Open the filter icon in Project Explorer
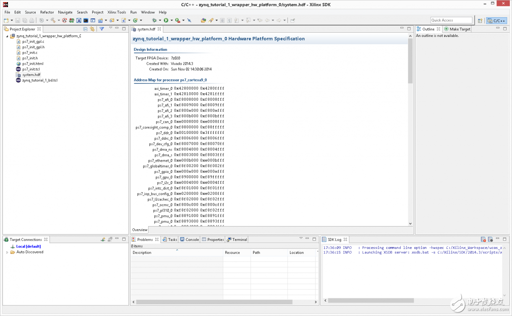The width and height of the screenshot is (512, 316). point(102,29)
